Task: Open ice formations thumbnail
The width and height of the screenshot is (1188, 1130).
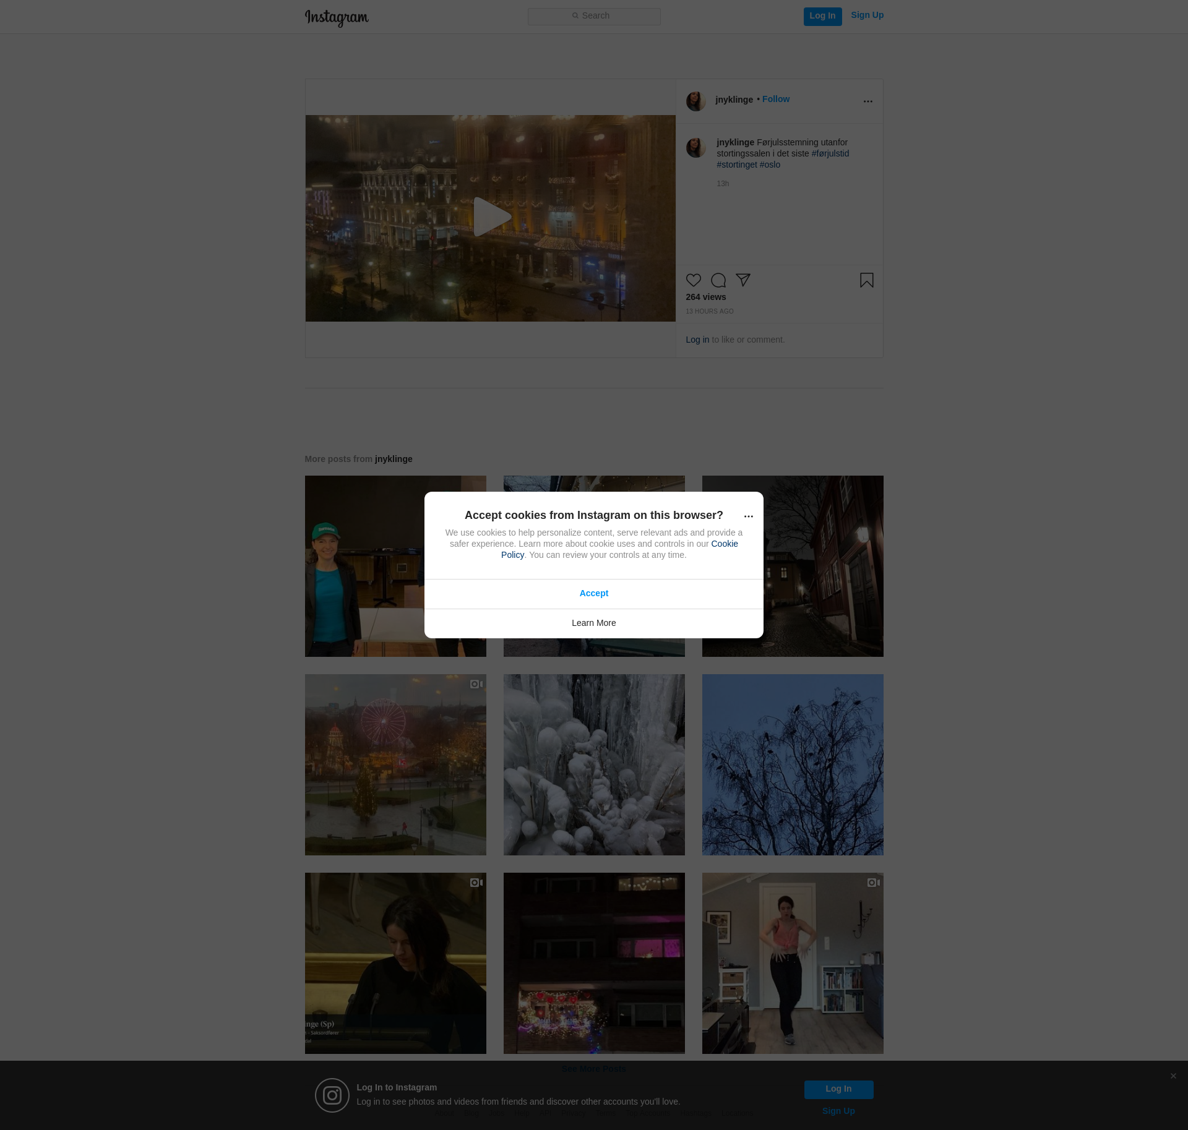Action: pos(594,764)
